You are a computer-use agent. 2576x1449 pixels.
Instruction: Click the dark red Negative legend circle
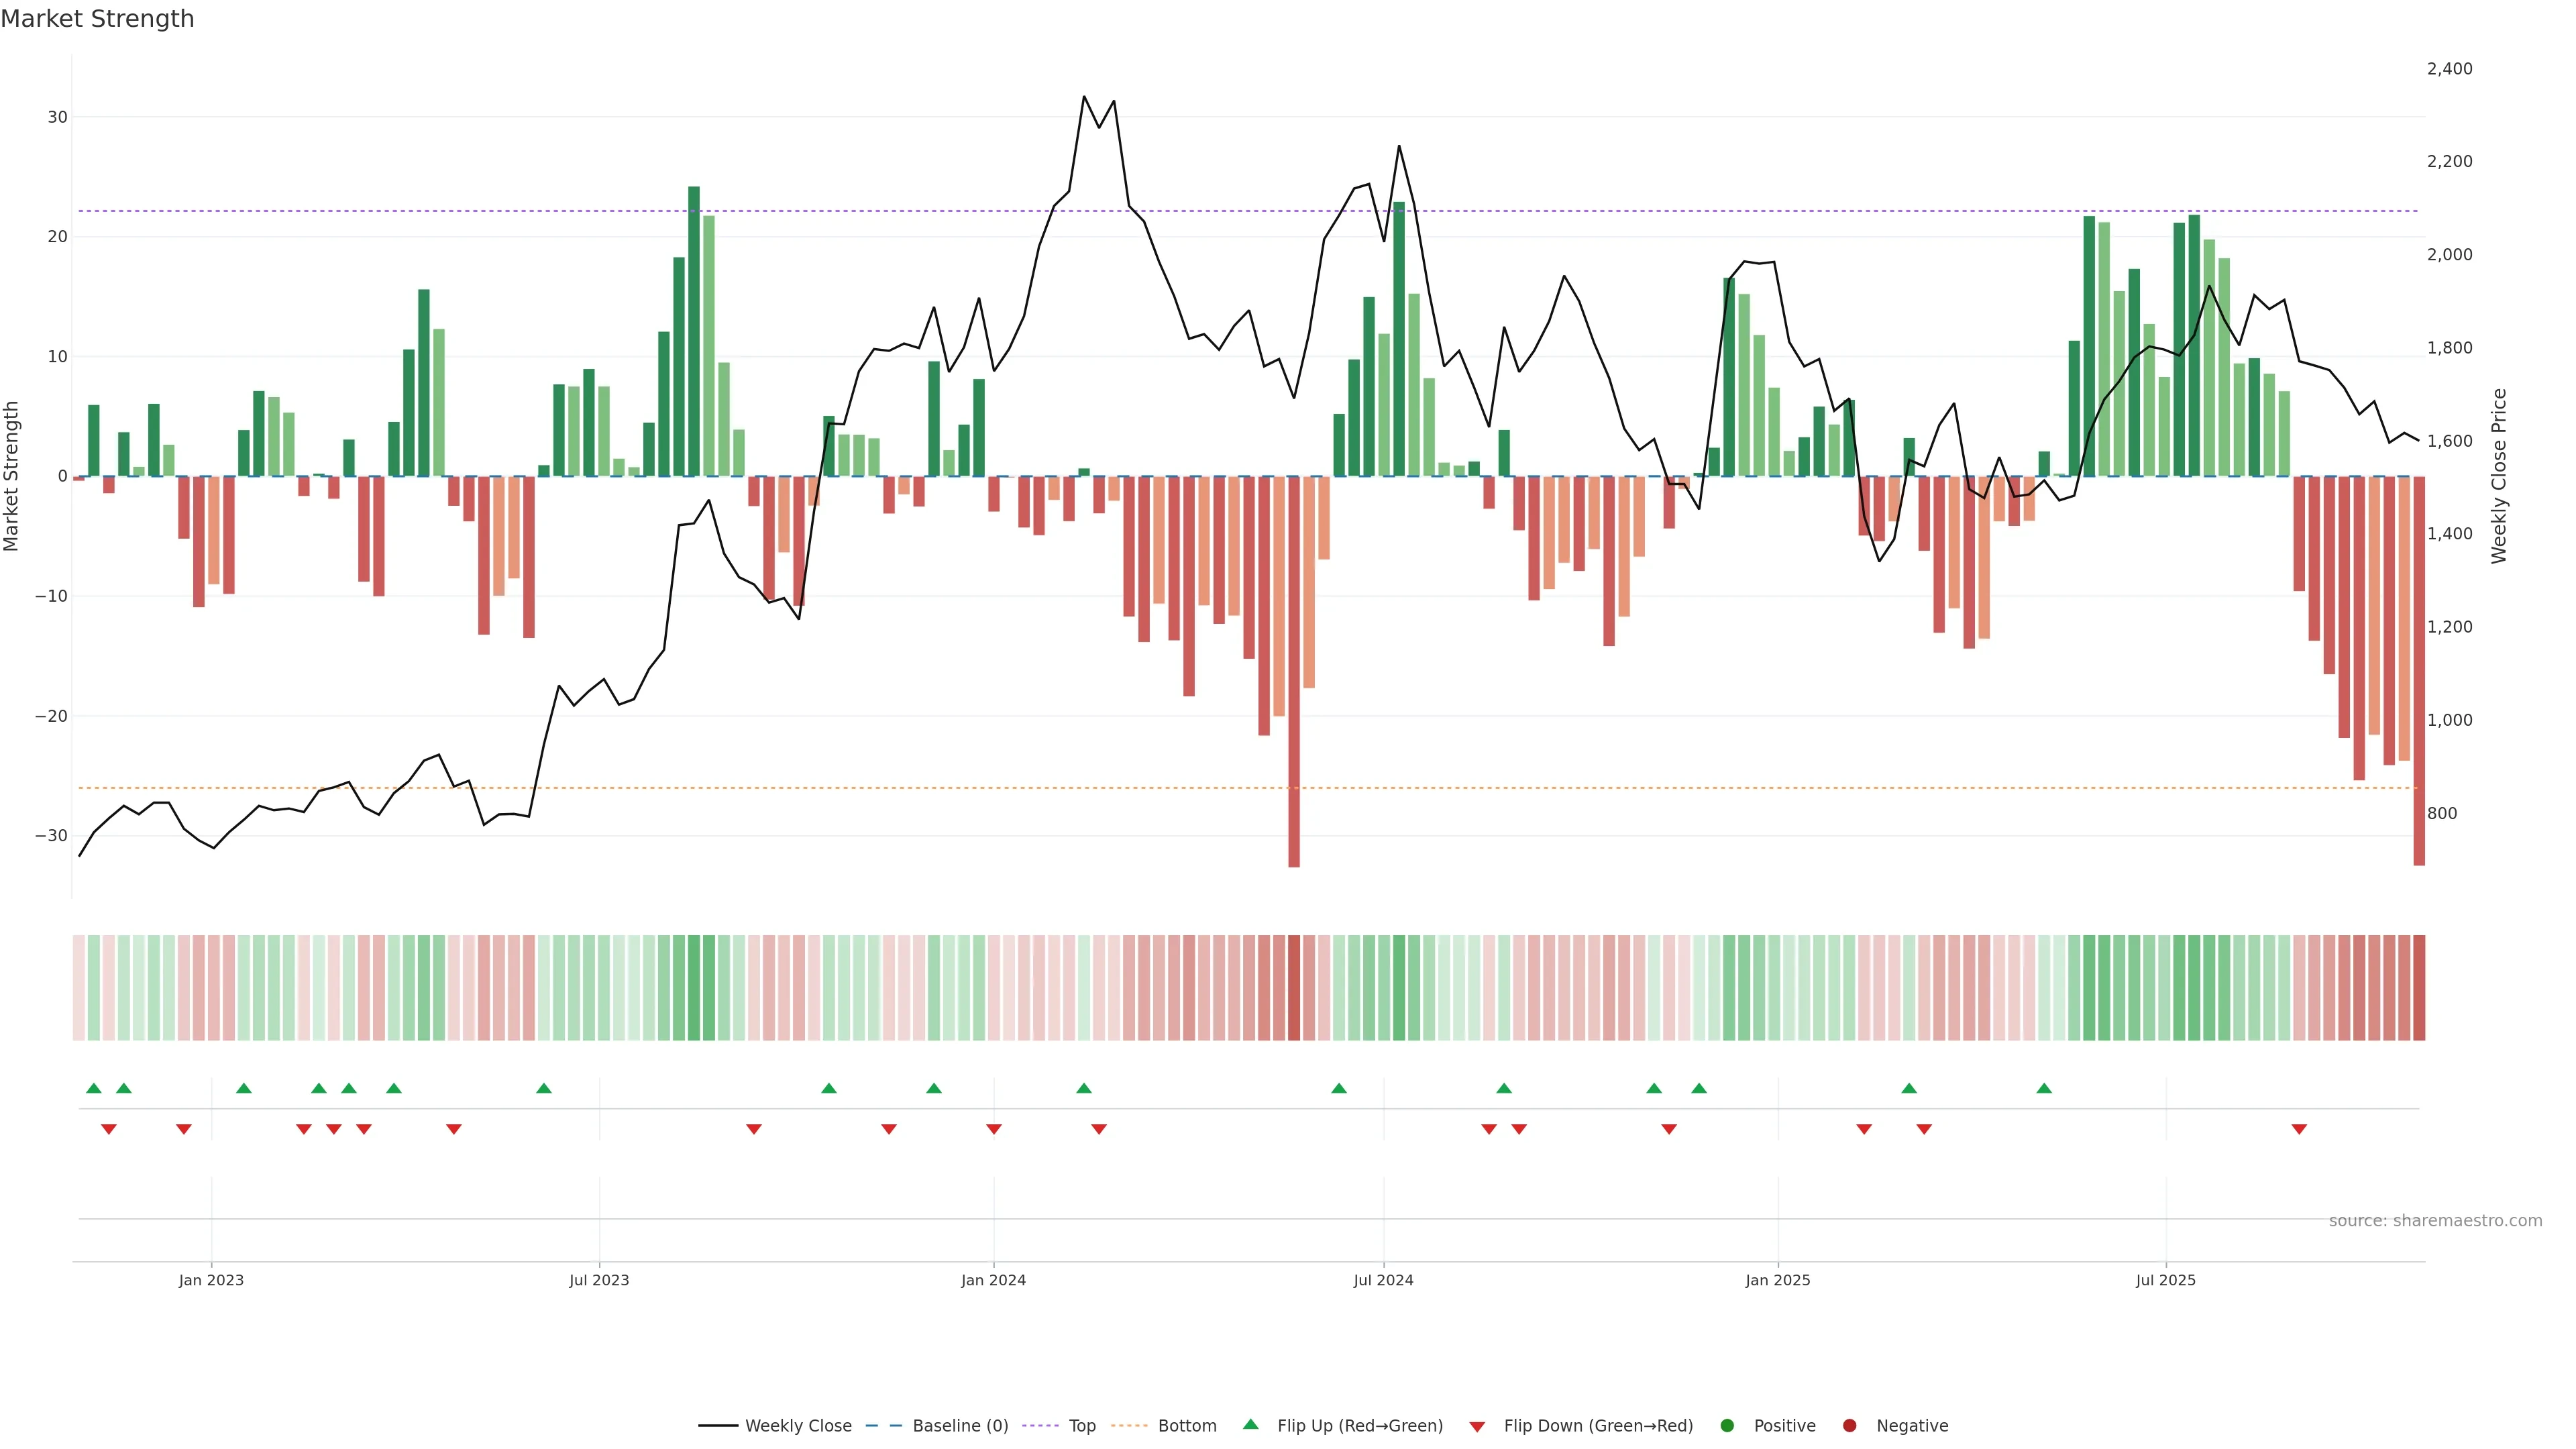pos(1849,1426)
